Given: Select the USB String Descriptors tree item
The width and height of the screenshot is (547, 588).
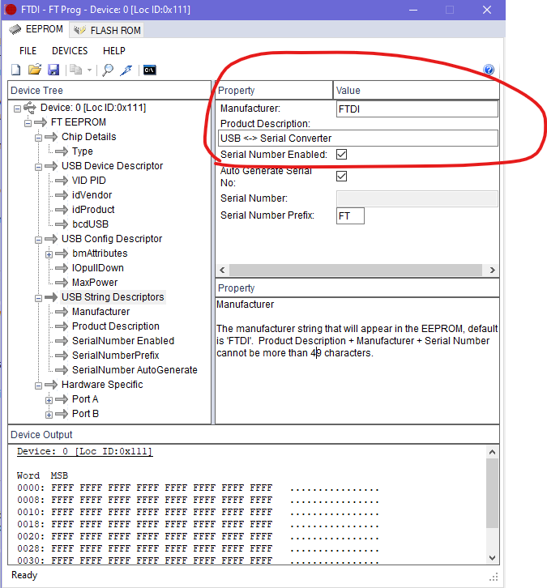Looking at the screenshot, I should point(113,297).
